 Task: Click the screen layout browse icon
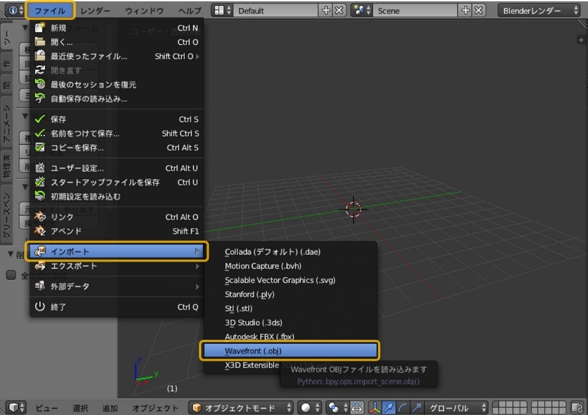(222, 10)
